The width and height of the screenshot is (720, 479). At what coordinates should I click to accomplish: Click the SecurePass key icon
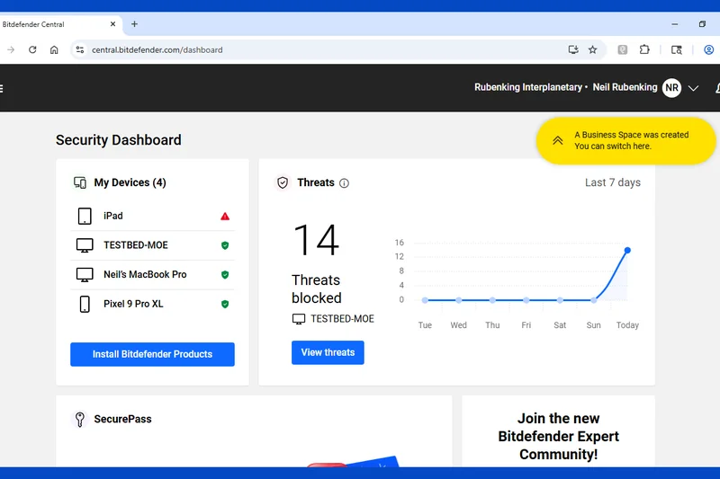point(80,419)
